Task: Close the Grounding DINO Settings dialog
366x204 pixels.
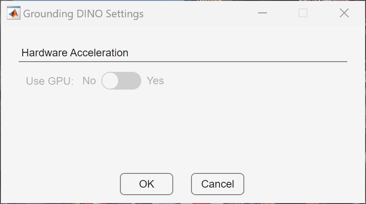Action: [344, 13]
